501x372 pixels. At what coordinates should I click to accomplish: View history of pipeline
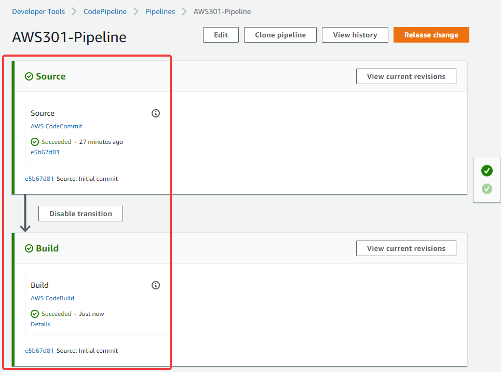pyautogui.click(x=355, y=35)
